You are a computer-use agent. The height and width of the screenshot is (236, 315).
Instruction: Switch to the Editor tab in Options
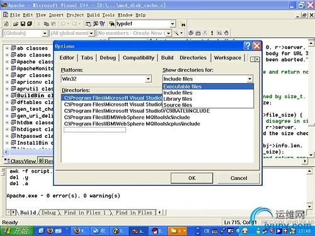tap(67, 58)
